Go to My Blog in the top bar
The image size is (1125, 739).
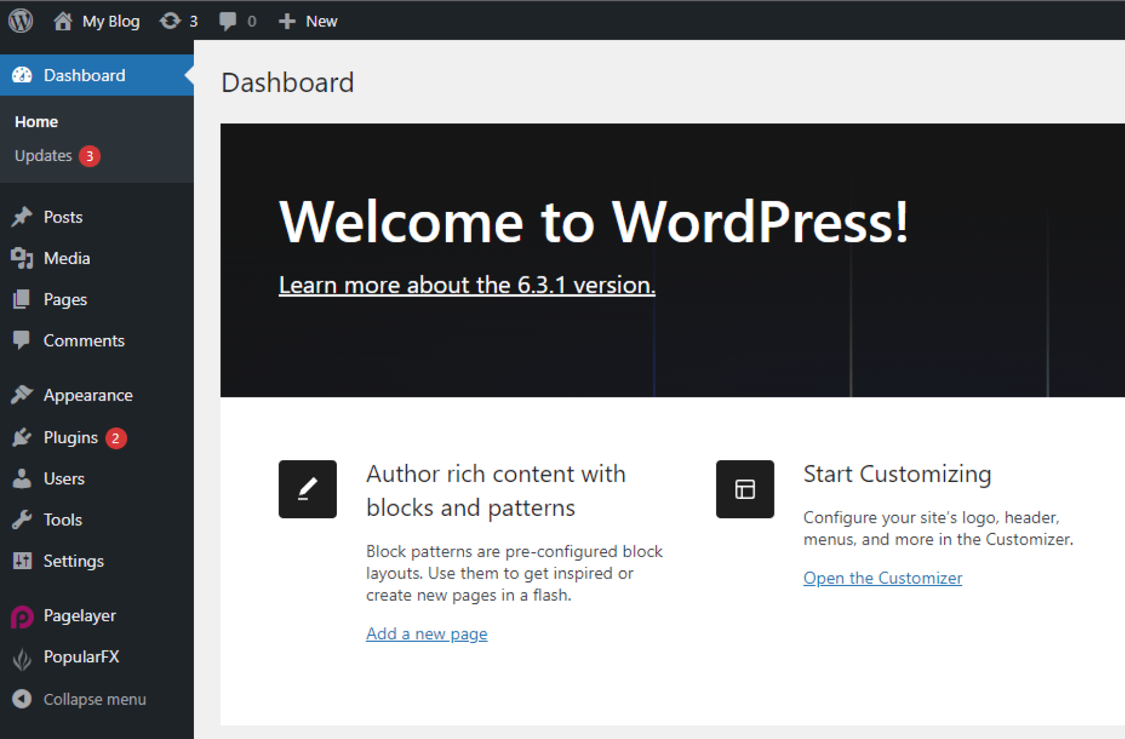[x=96, y=20]
